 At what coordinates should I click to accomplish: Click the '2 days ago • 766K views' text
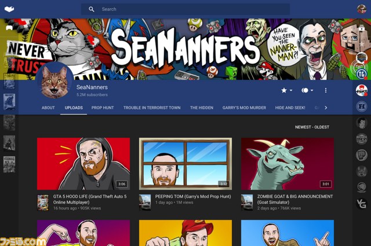point(279,208)
